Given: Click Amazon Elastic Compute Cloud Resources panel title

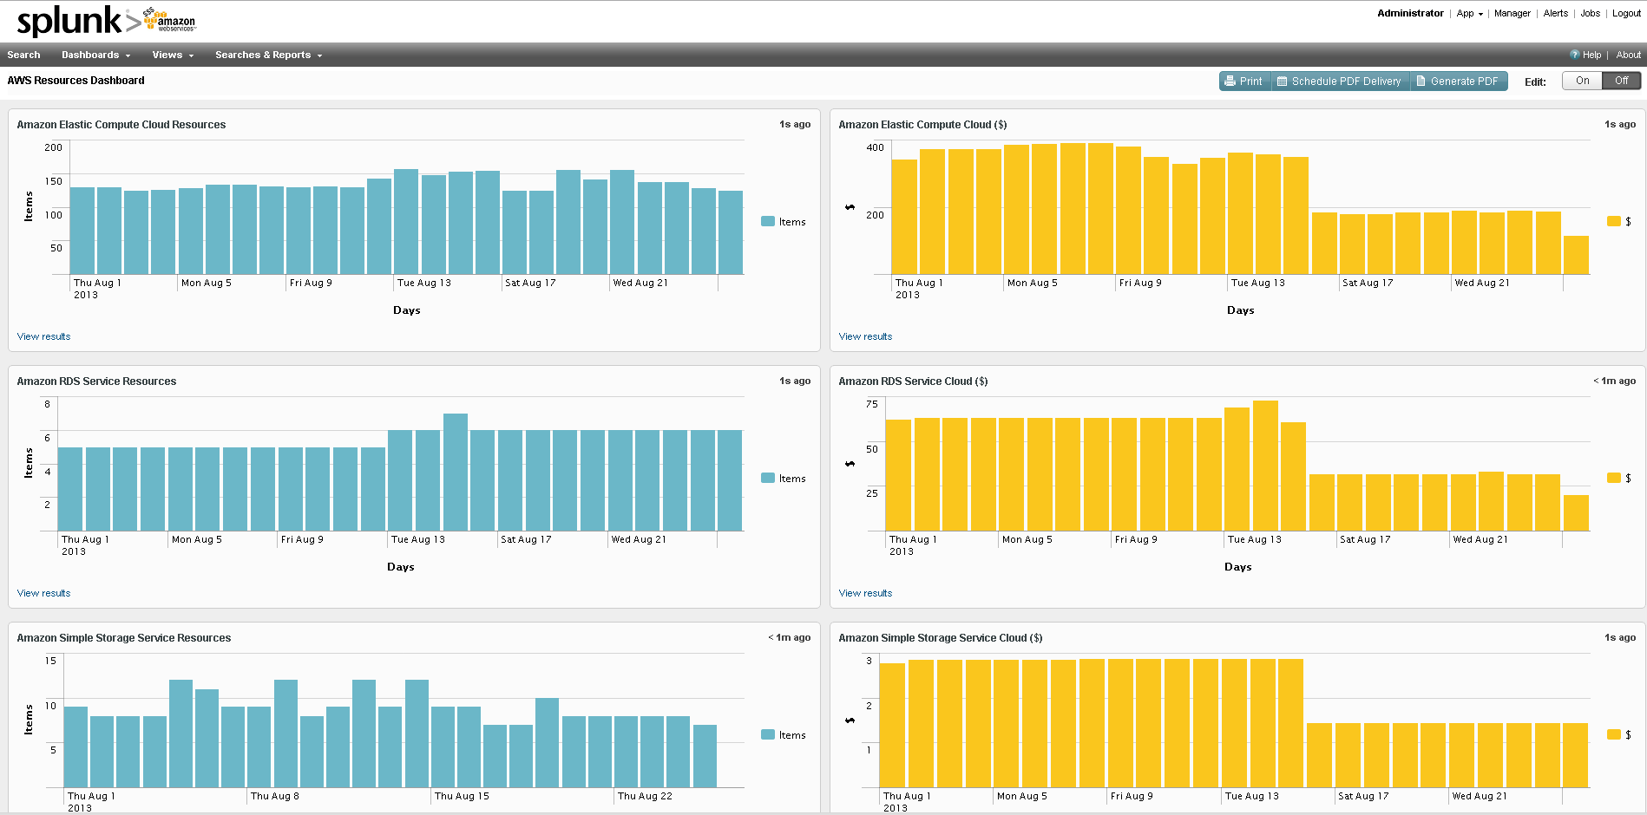Looking at the screenshot, I should [121, 125].
